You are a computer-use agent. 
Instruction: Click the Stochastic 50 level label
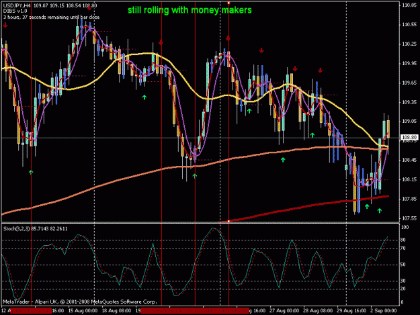[403, 265]
